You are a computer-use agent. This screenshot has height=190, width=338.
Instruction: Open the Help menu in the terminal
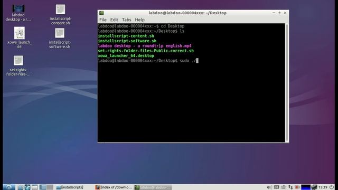click(139, 20)
